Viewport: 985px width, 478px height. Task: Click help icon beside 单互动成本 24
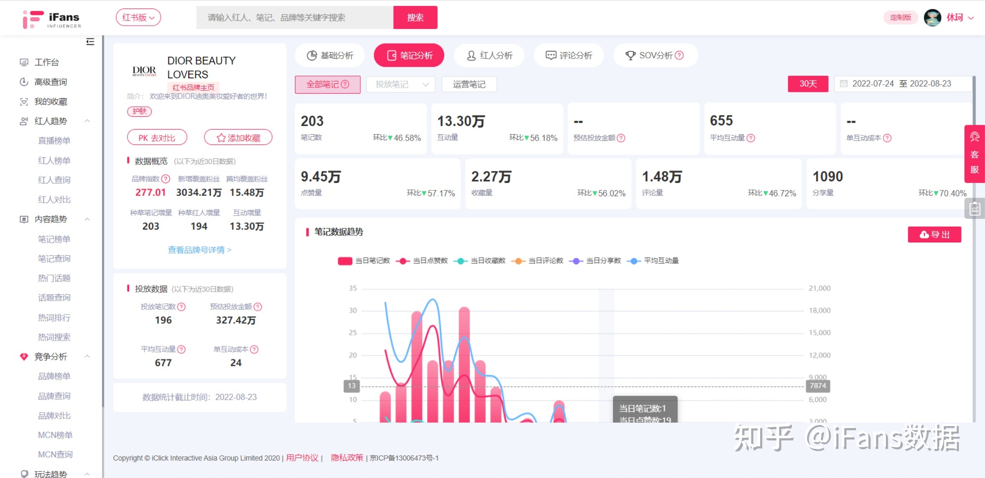click(x=254, y=349)
